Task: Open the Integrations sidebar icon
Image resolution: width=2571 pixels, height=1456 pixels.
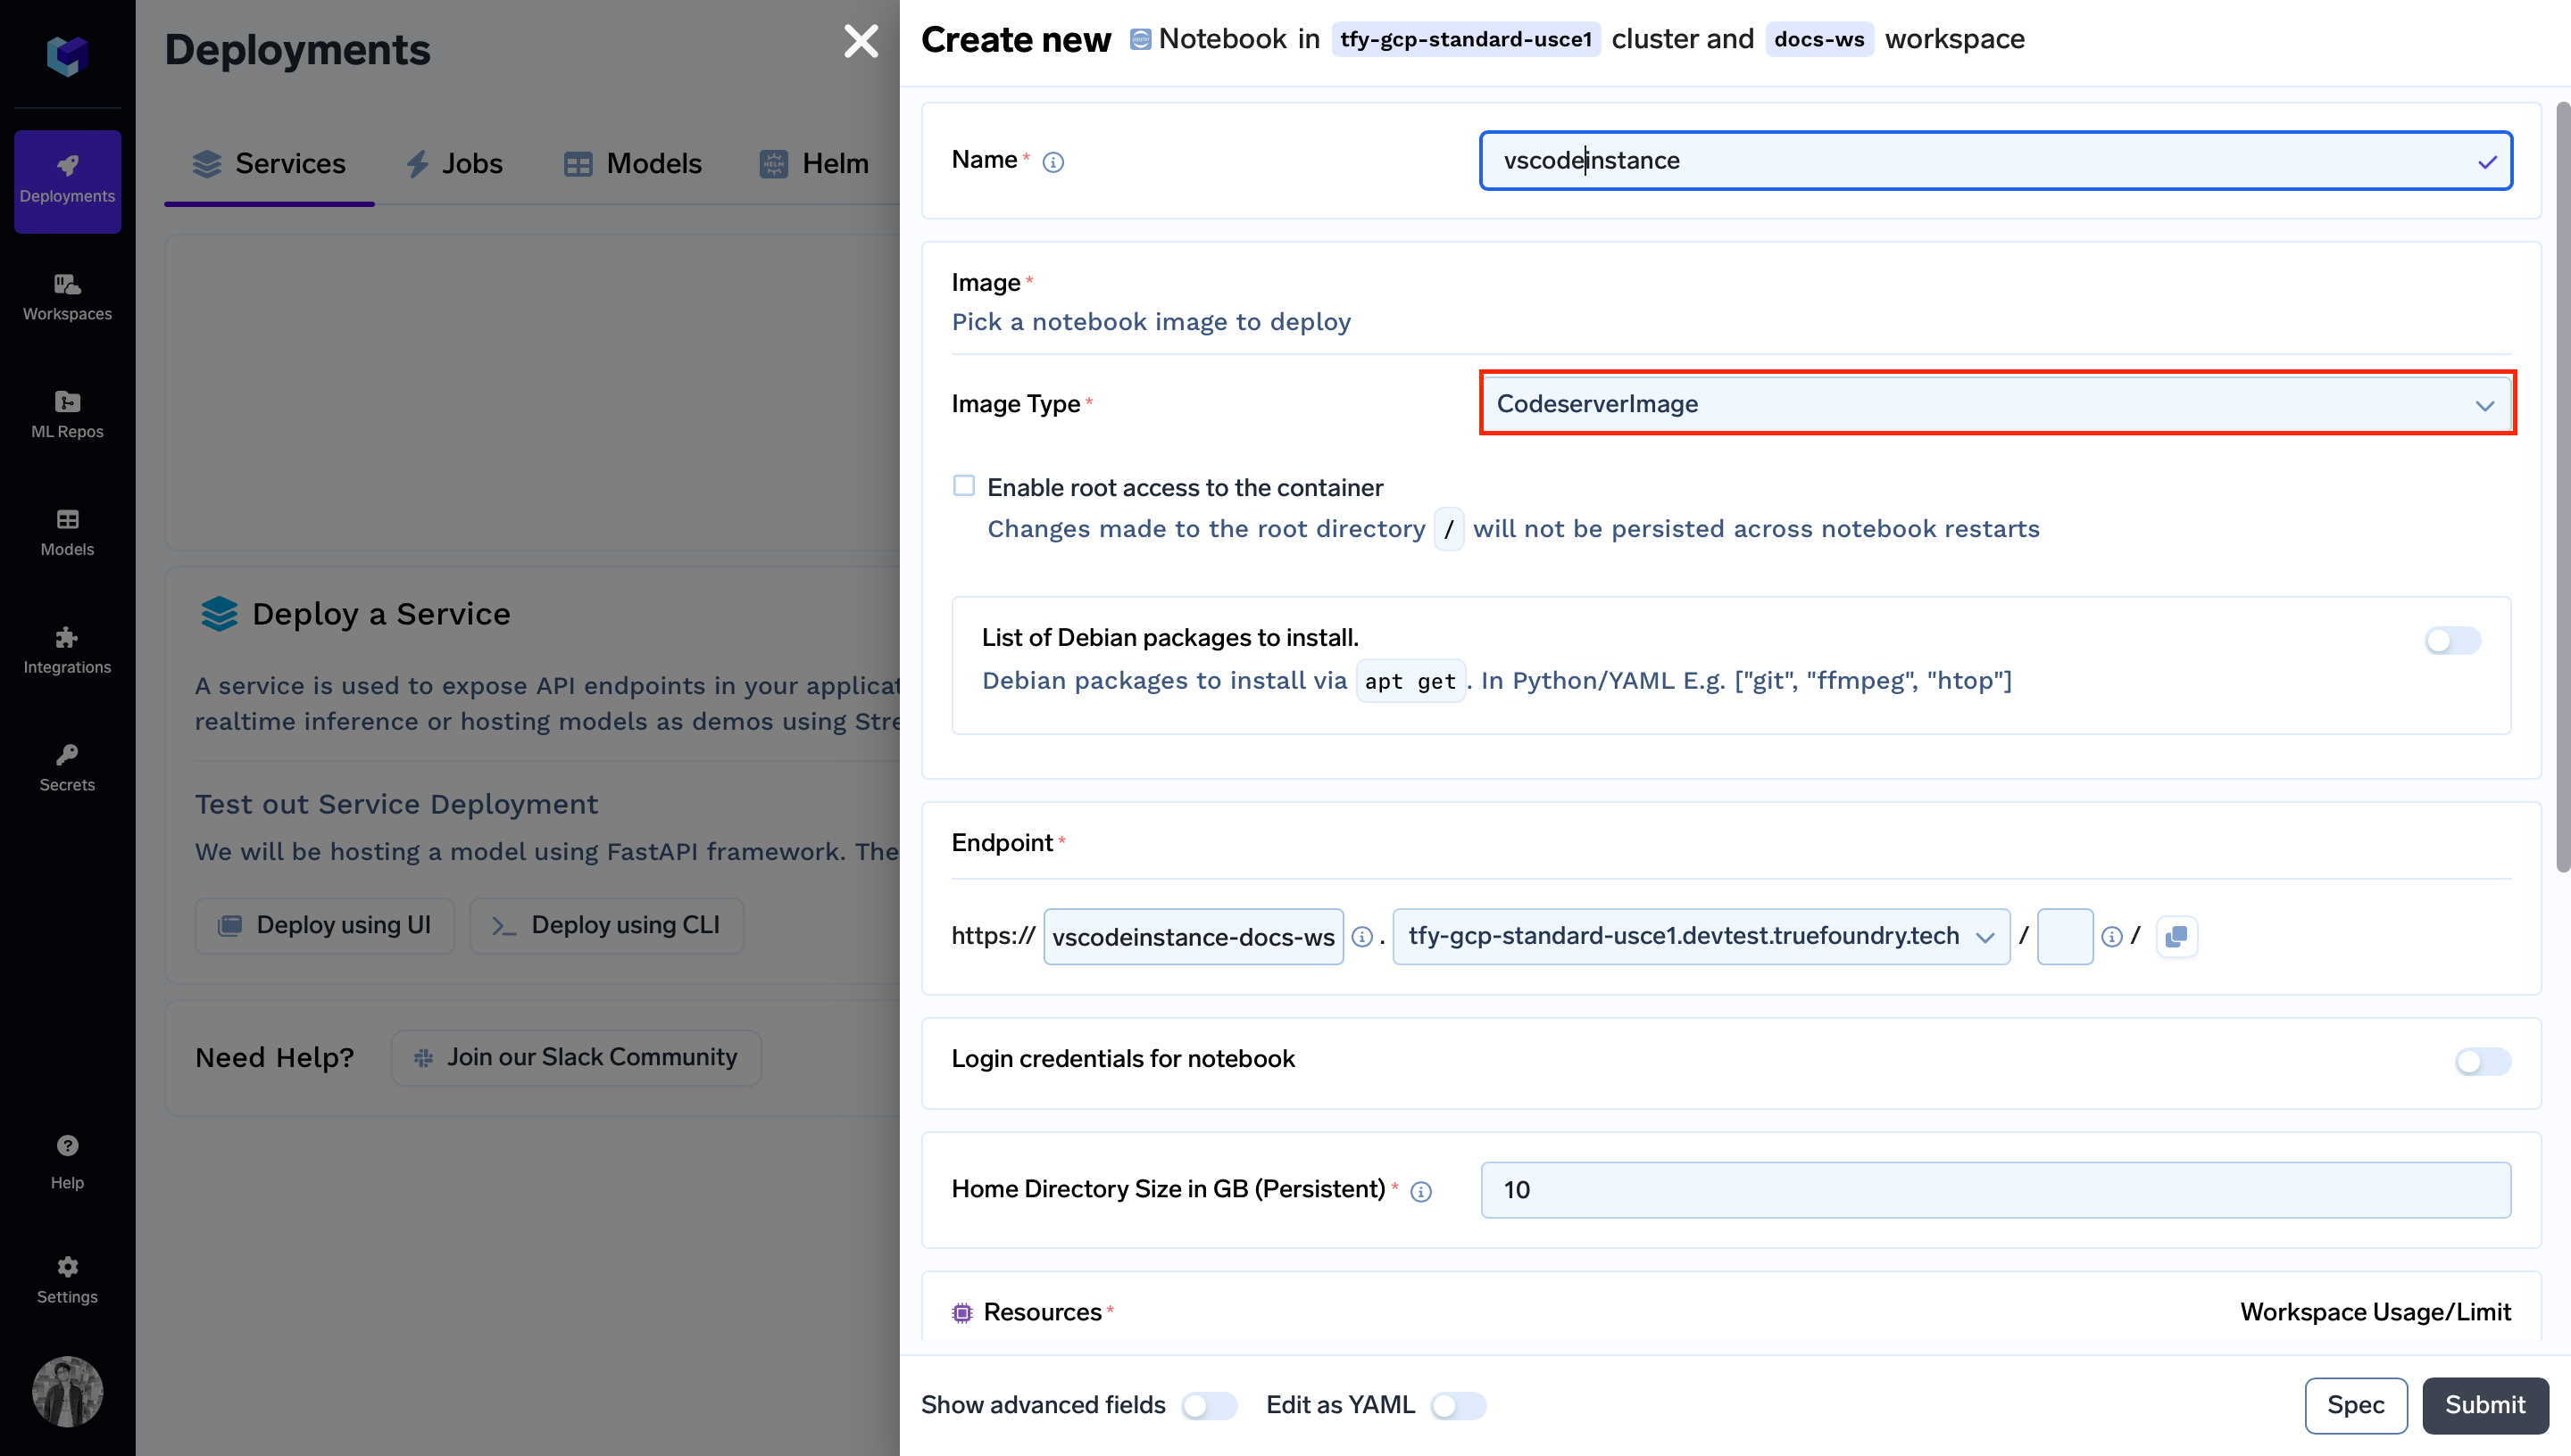Action: click(67, 650)
